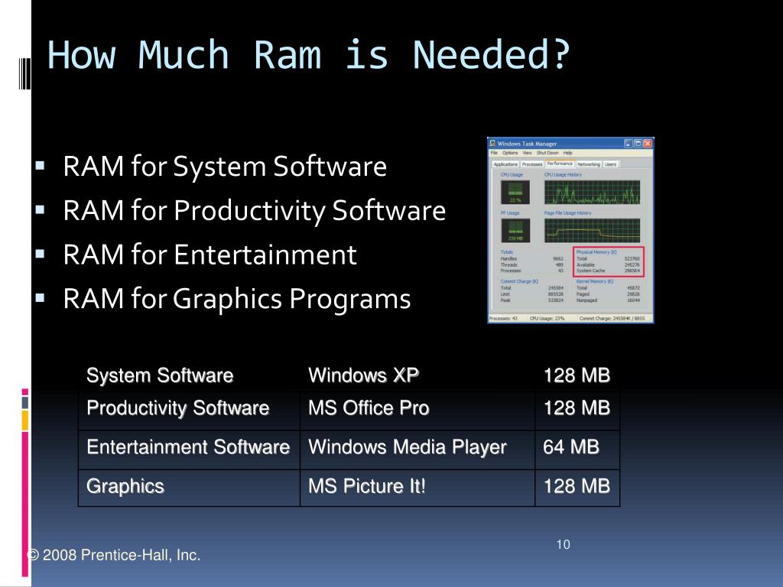The width and height of the screenshot is (783, 587).
Task: Click the CPU Usage History graph
Action: tap(593, 192)
